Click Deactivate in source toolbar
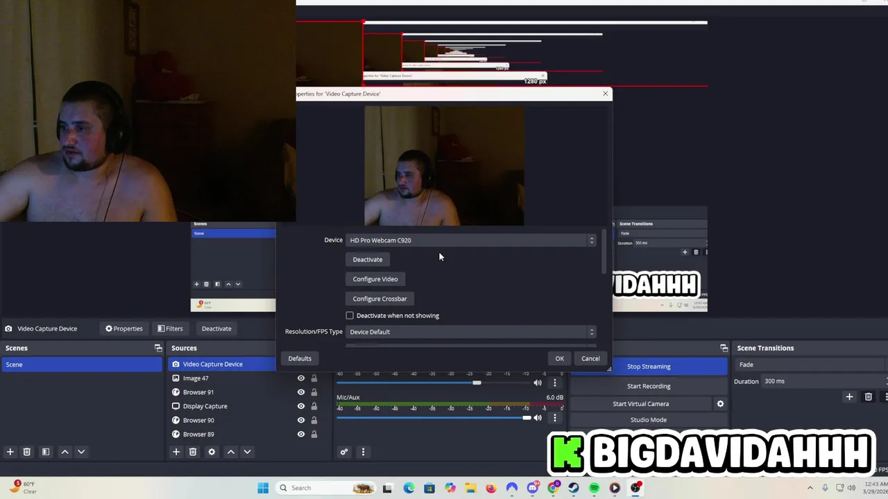Screen dimensions: 888x499 (x=216, y=329)
